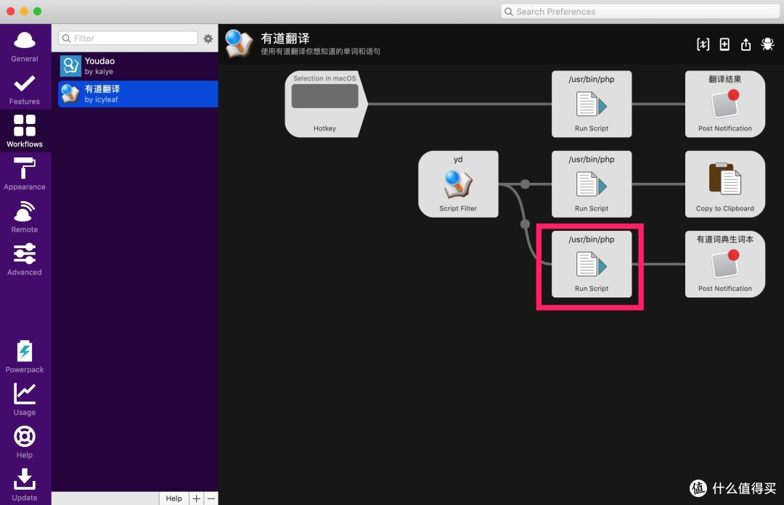The width and height of the screenshot is (784, 505).
Task: Select the Run Script node beside Copy to Clipboard
Action: 592,184
